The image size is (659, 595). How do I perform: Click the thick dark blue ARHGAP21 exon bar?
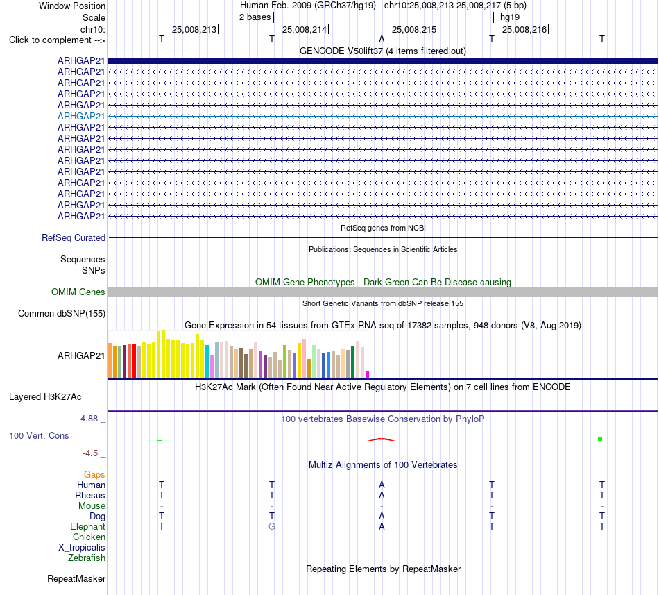point(383,60)
